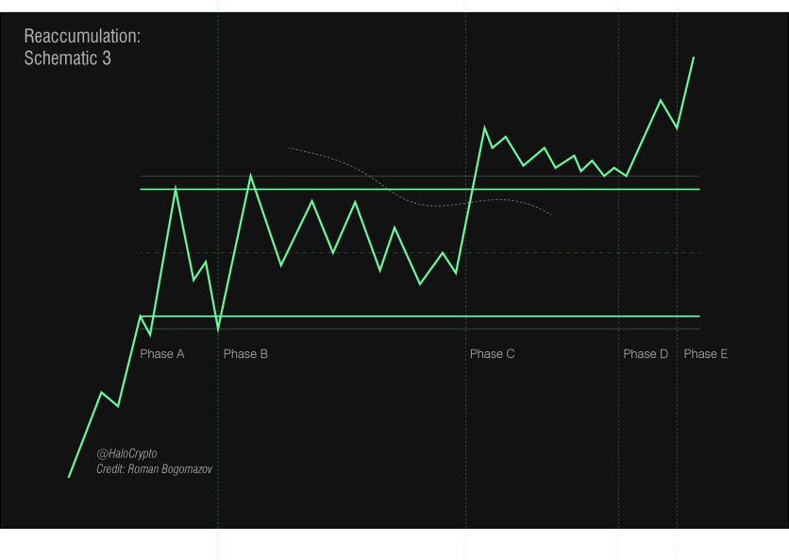Viewport: 789px width, 560px height.
Task: Click the dashed midpoint horizontal line
Action: [x=420, y=253]
